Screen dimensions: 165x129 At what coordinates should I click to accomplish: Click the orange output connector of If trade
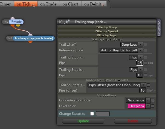click(x=13, y=25)
